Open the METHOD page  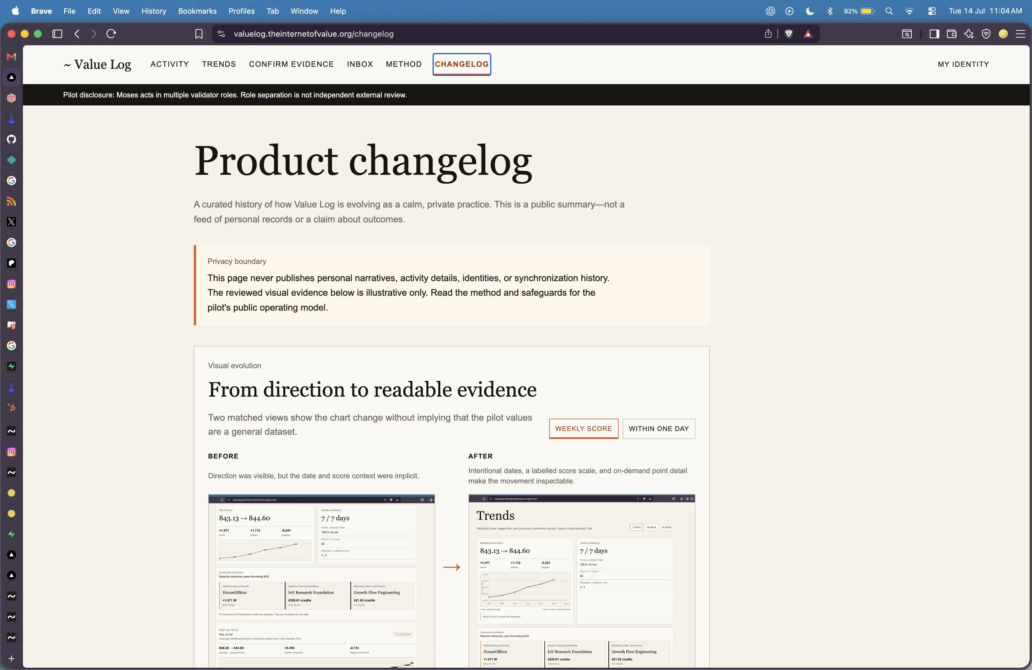pos(404,64)
